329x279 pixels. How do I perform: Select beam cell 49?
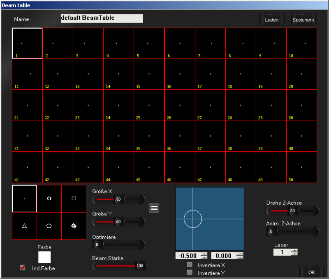point(271,167)
